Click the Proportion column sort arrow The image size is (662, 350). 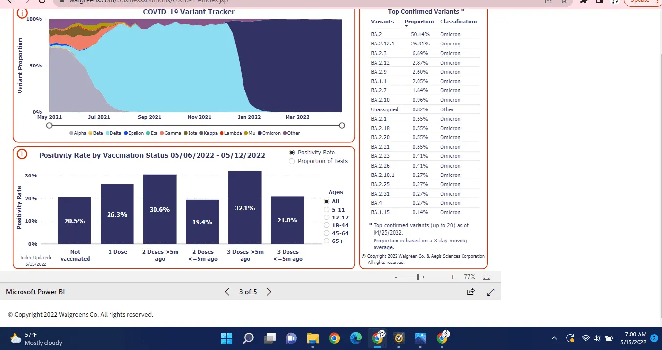pyautogui.click(x=406, y=26)
